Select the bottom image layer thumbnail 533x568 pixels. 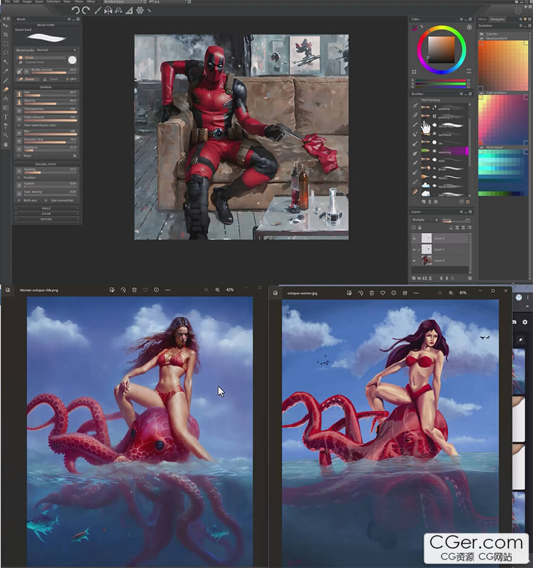click(x=426, y=260)
